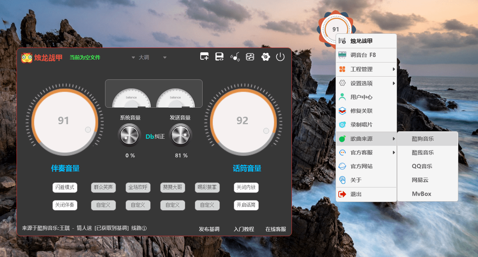Open the dropdown arrow right of 大调

pyautogui.click(x=165, y=58)
